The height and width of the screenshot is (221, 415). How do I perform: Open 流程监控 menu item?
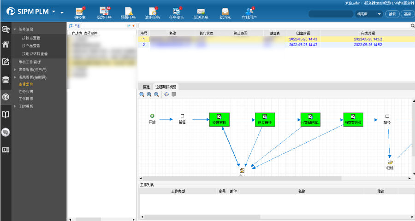(x=26, y=85)
